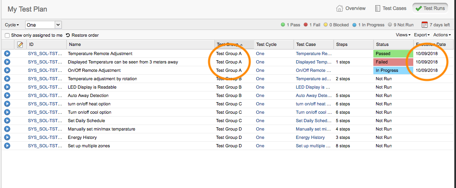Screen dimensions: 456x188
Task: Click Test Group C in Set Daily Schedule row
Action: pos(229,121)
